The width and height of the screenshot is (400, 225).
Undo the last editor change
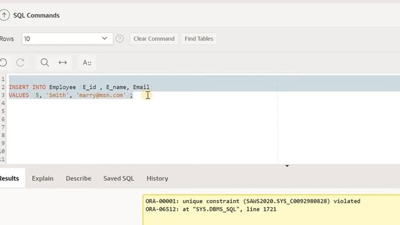4,62
